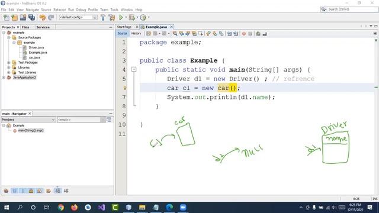Open the Debug Project dropdown arrow
This screenshot has height=213, width=379.
[x=137, y=17]
